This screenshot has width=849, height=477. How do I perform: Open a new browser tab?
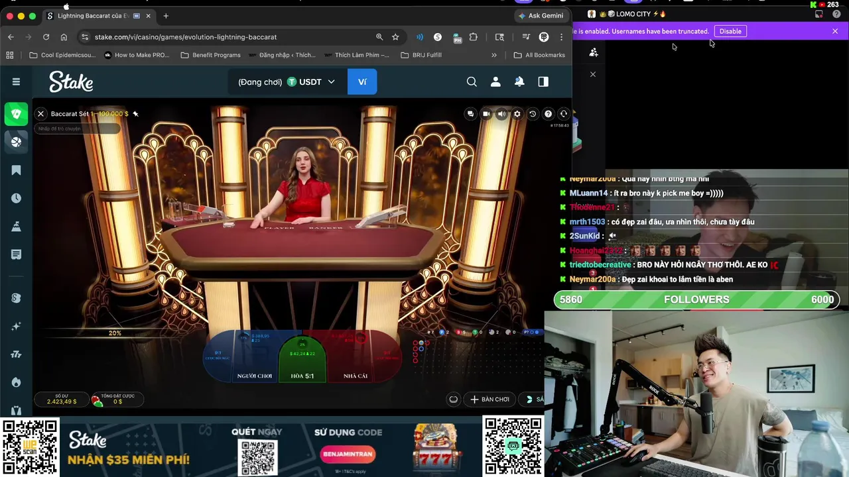pos(166,16)
